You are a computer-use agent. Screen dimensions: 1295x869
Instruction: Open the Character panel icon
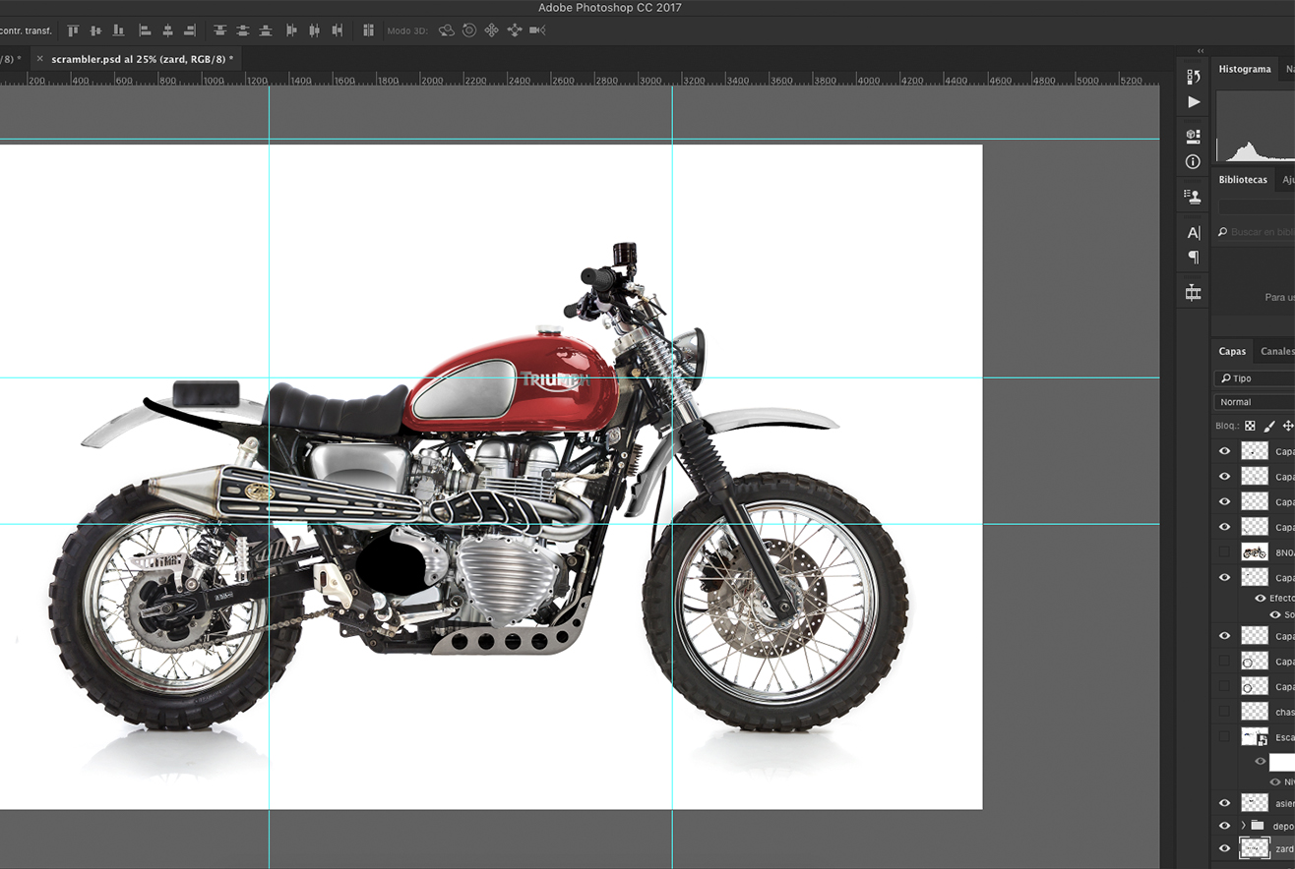tap(1194, 233)
